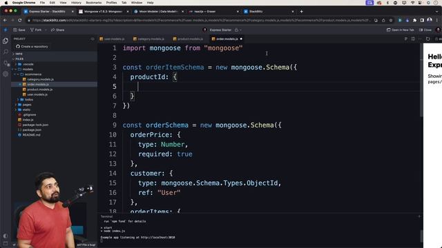Click the format document icon in editor toolbar
442x248 pixels.
point(406,39)
